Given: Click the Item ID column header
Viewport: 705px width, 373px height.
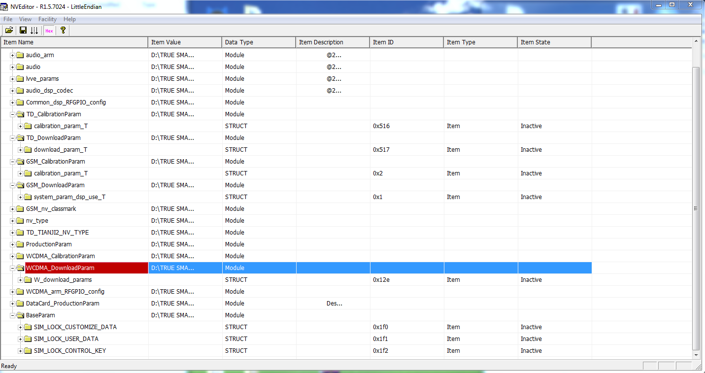Looking at the screenshot, I should [x=406, y=42].
